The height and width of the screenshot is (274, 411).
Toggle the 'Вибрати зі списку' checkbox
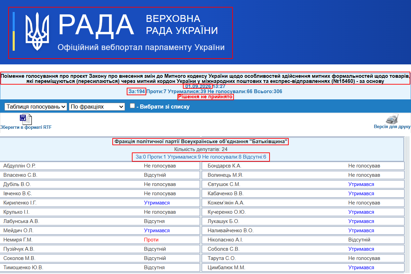coord(132,106)
